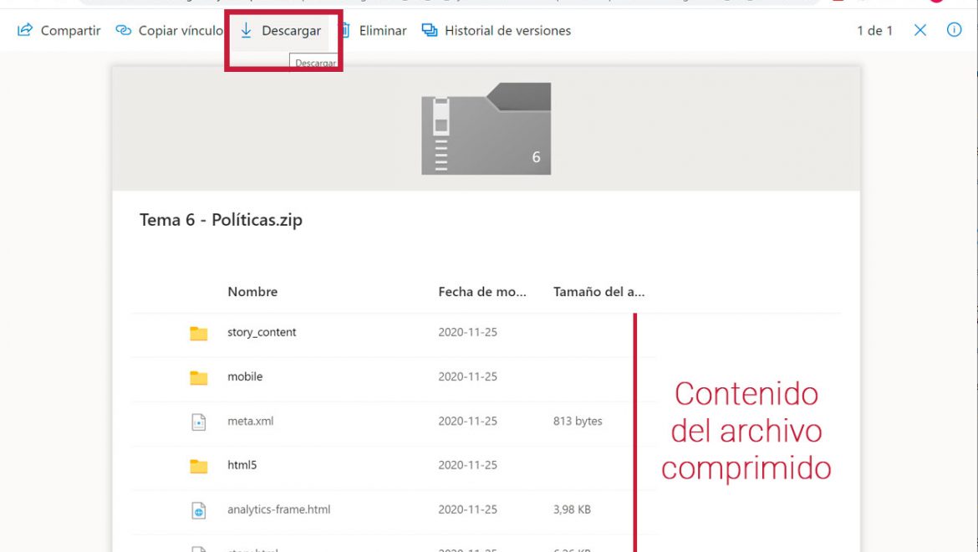Click the zip archive thumbnail

tap(486, 129)
